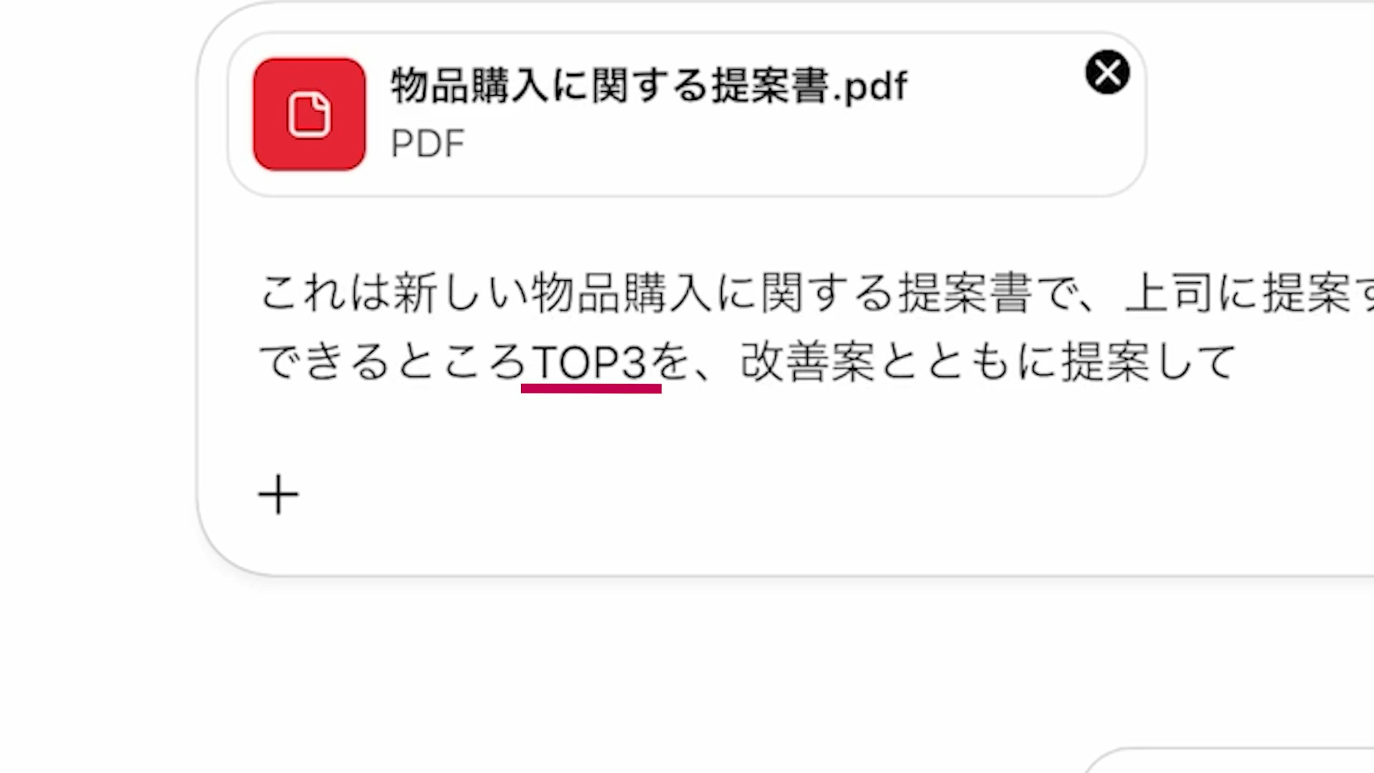
Task: Remove the attached PDF with the X button
Action: pyautogui.click(x=1107, y=72)
